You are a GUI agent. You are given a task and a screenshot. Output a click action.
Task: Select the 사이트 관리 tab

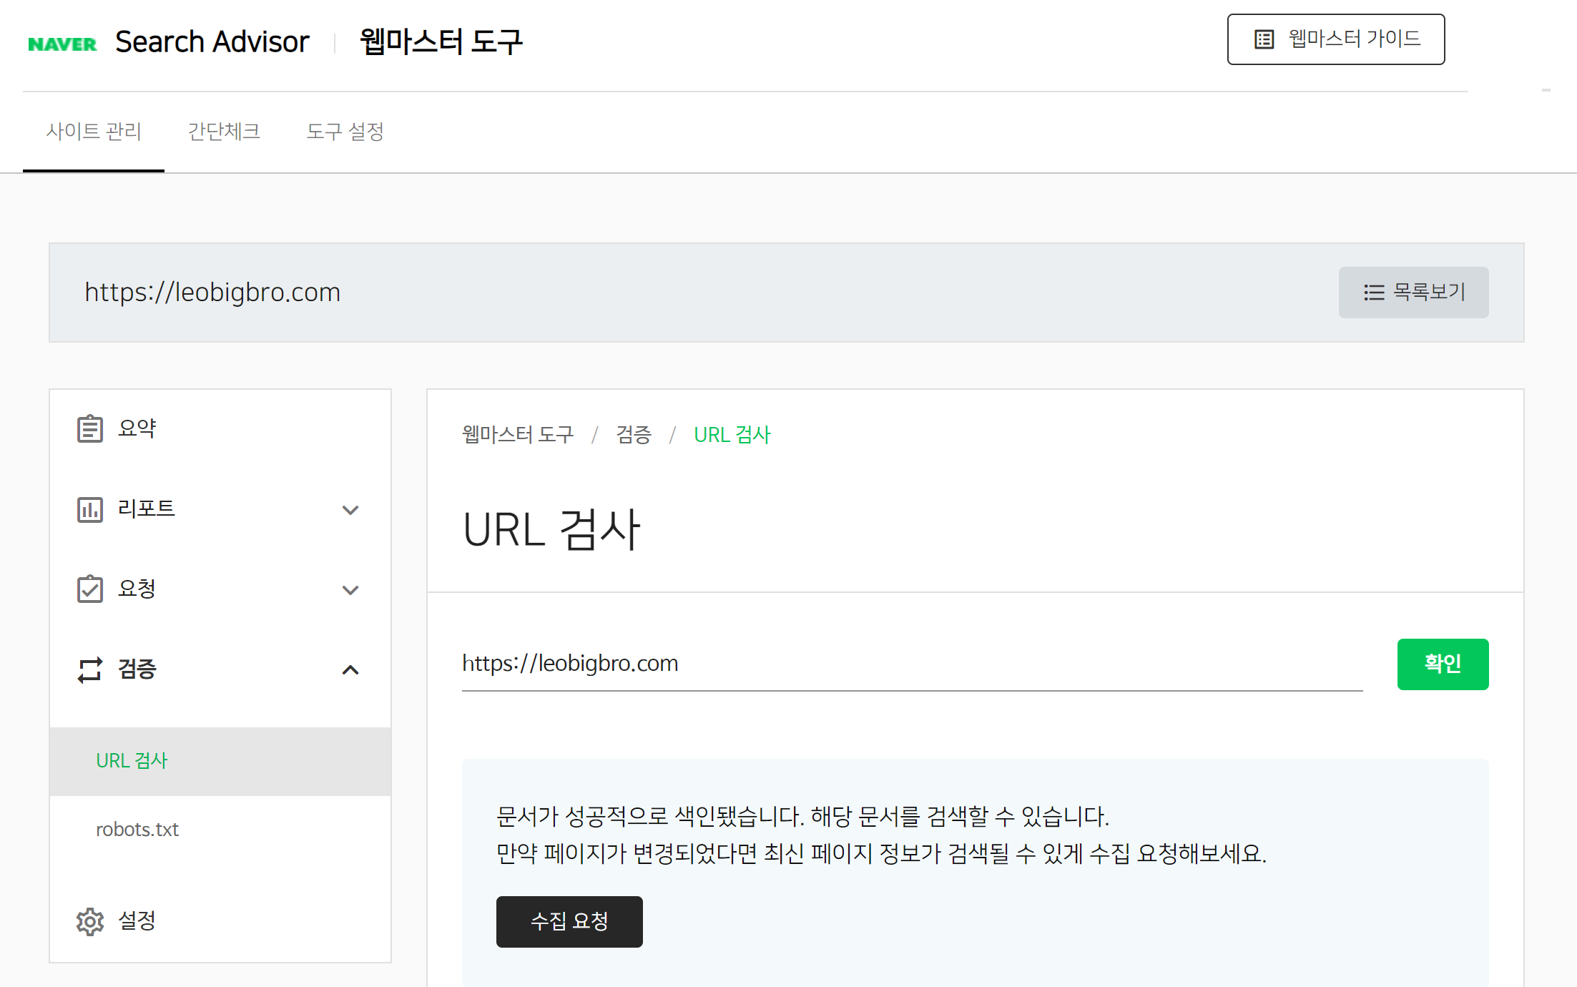tap(94, 132)
